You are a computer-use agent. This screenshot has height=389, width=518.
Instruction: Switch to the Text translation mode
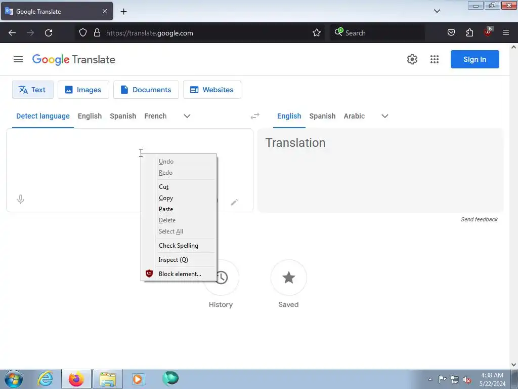[x=33, y=90]
